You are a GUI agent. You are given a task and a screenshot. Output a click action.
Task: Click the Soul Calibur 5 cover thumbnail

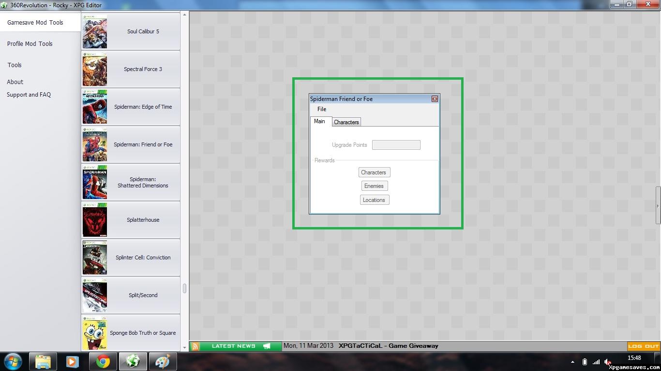pos(94,31)
